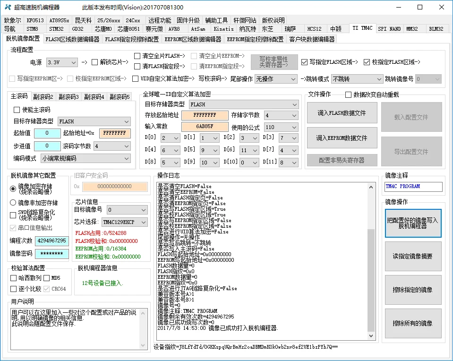
Task: Select 镜像非加密存储 radio option
Action: click(13, 203)
